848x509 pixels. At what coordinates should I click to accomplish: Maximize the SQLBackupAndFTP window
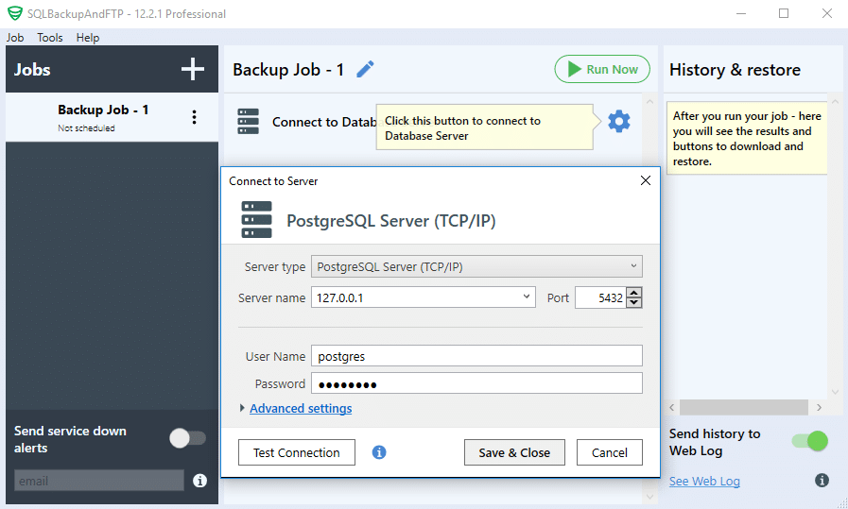(783, 13)
